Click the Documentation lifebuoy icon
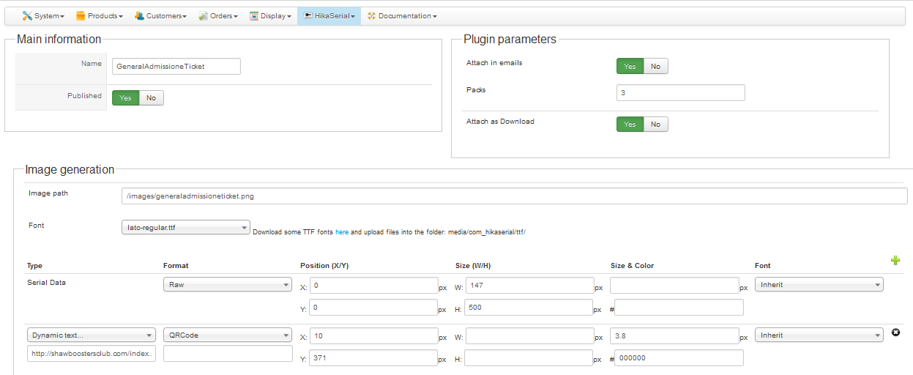 pyautogui.click(x=371, y=15)
